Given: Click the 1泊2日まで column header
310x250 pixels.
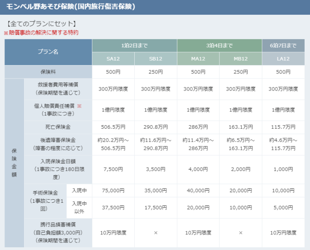Looking at the screenshot, I should coord(134,45).
